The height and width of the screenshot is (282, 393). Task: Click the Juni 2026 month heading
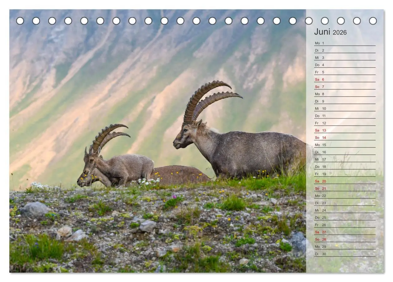330,32
